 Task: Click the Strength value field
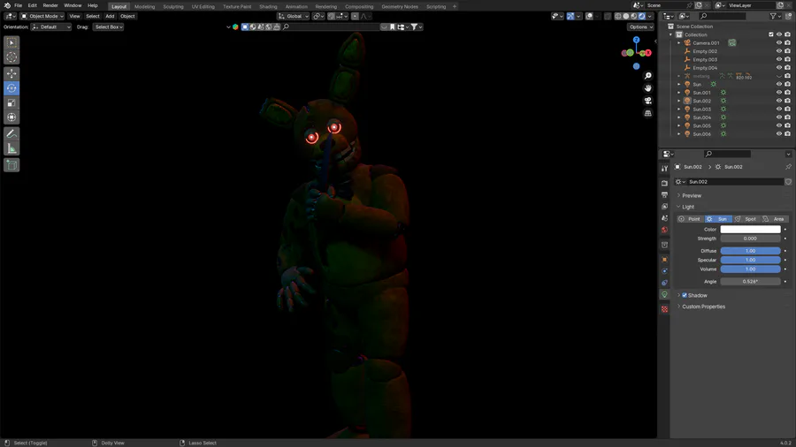pos(750,239)
